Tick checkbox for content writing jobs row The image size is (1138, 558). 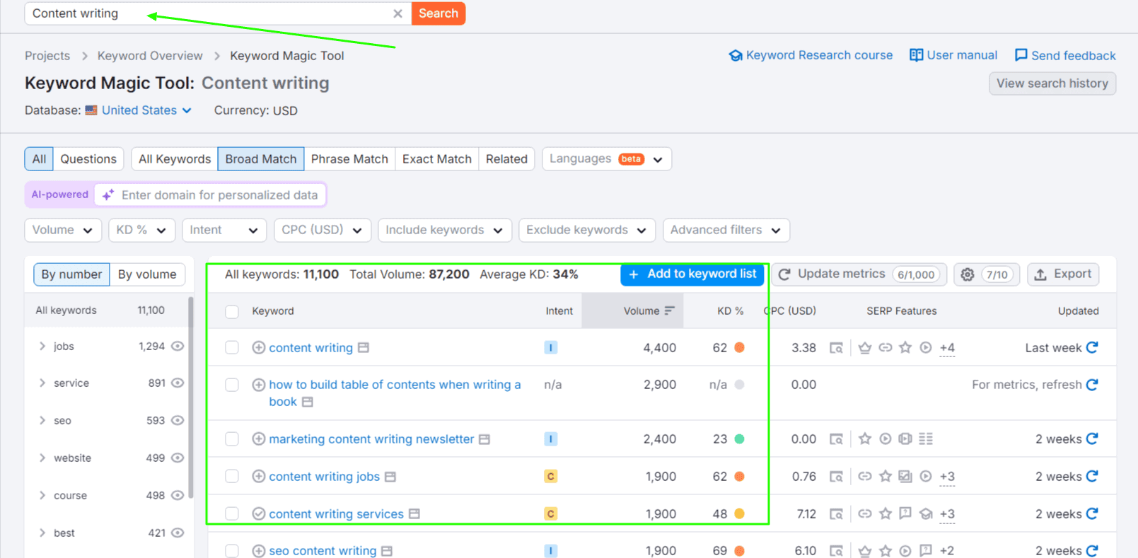click(232, 477)
